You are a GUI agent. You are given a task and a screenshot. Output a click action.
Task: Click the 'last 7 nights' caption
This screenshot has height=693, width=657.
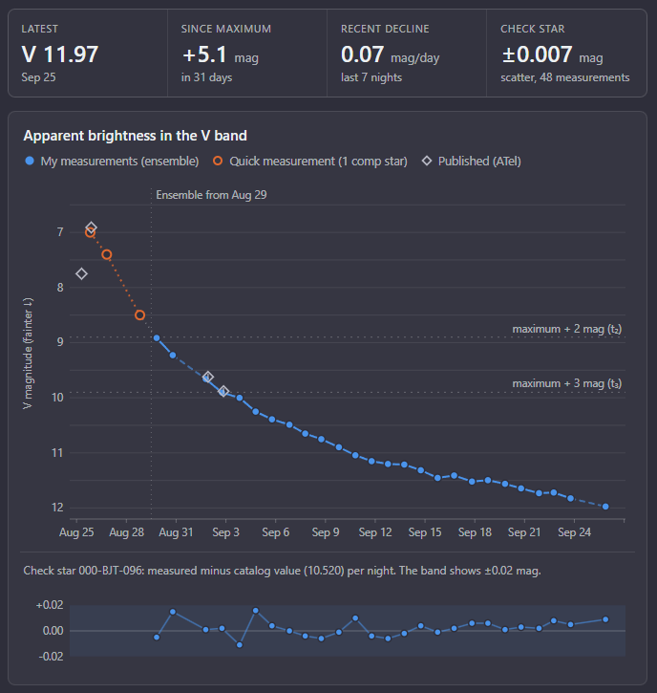pyautogui.click(x=371, y=77)
